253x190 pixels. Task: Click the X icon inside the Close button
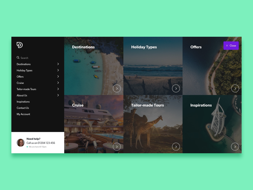227,46
